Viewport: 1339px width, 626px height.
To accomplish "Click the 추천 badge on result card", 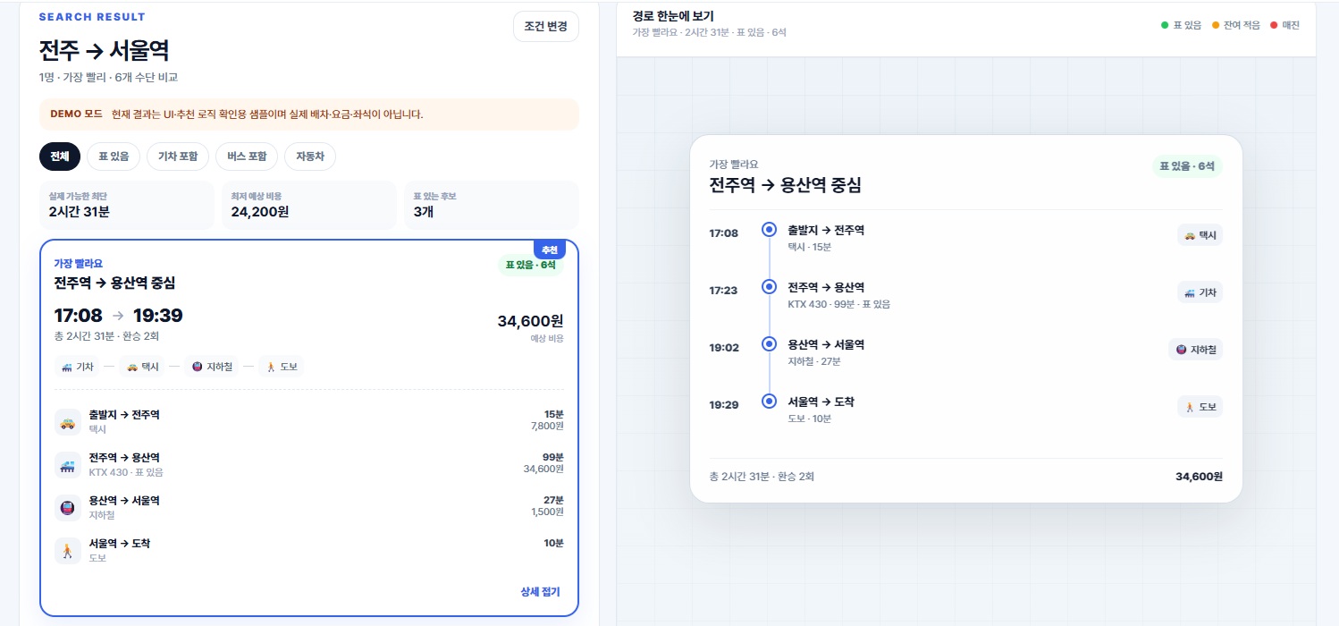I will [550, 250].
